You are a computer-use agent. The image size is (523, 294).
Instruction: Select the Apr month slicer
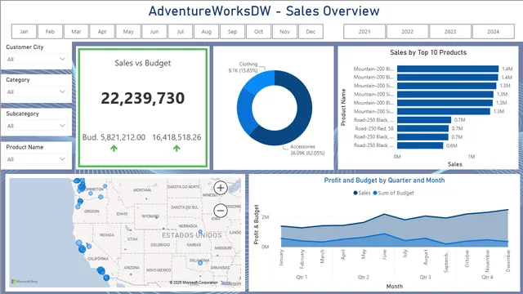tap(102, 32)
